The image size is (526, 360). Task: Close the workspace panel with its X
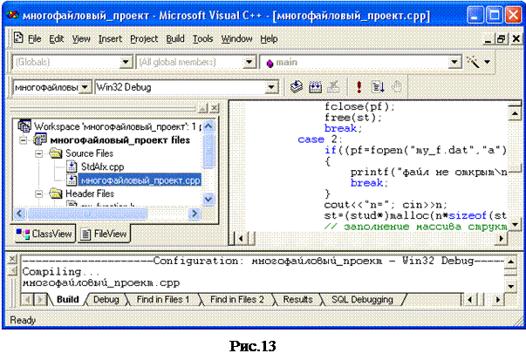[x=214, y=108]
